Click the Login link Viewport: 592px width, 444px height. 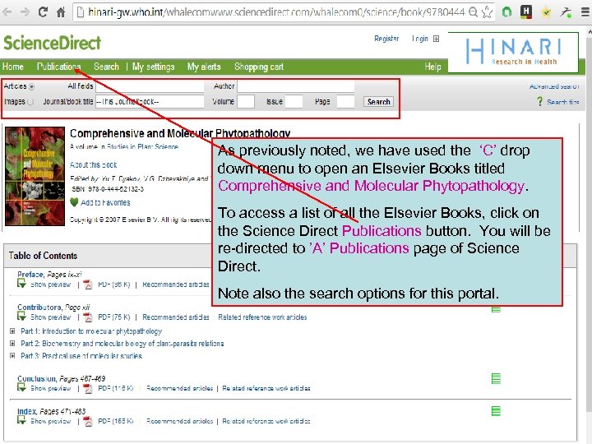pos(420,39)
